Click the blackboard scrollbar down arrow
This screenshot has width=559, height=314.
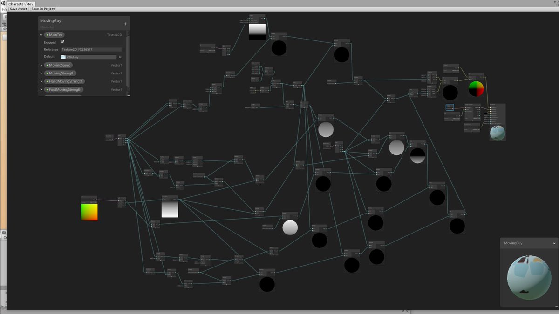pos(128,94)
